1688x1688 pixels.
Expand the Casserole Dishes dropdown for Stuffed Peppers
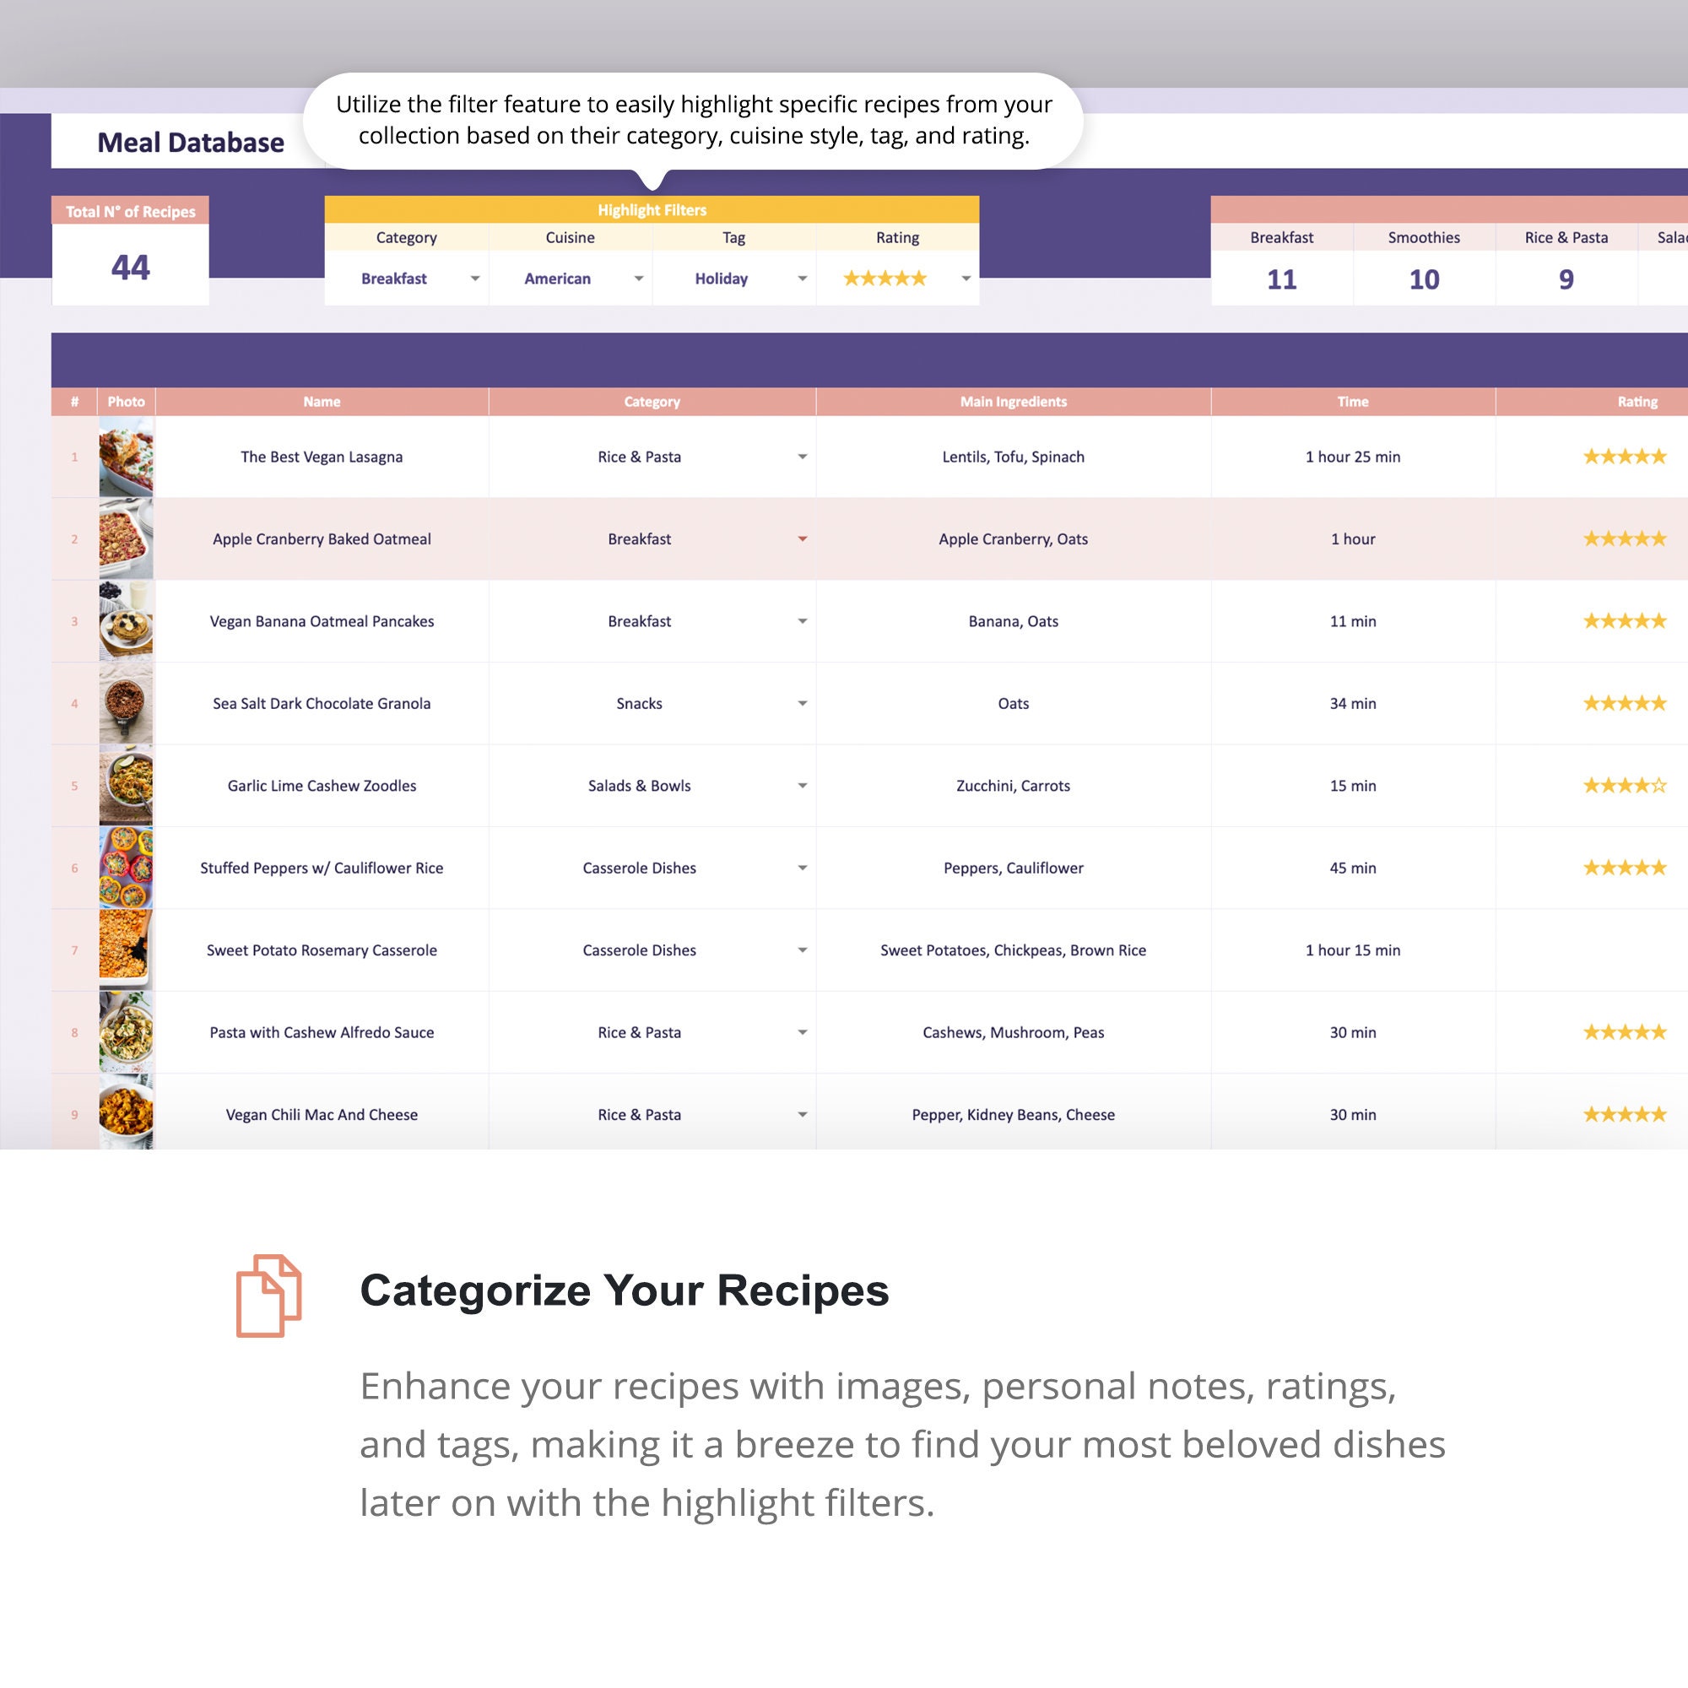(802, 868)
